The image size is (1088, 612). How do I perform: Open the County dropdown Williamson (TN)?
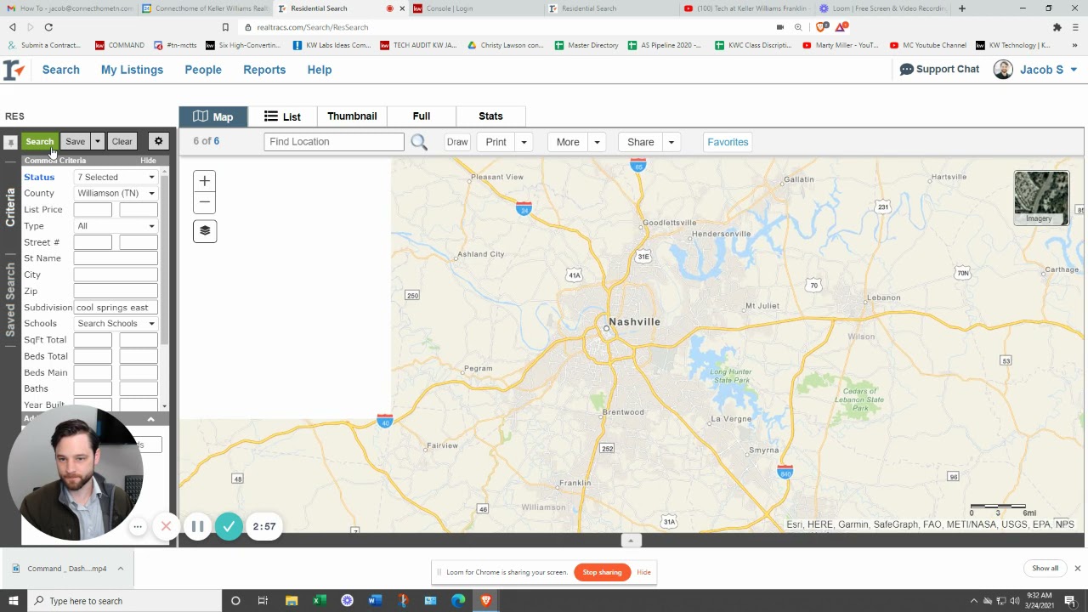point(116,194)
